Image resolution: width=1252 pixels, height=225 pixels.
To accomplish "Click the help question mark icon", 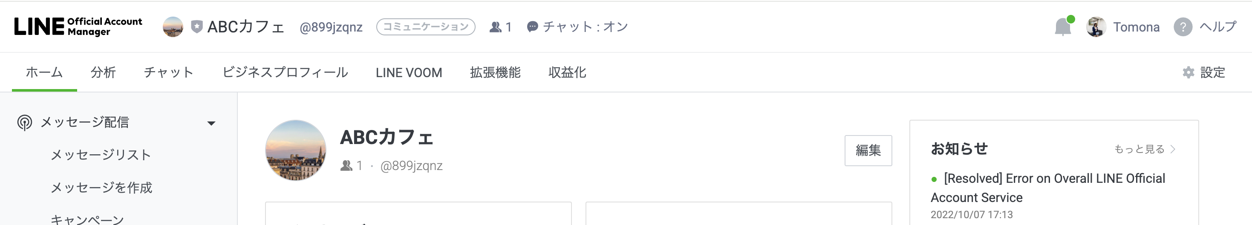I will [x=1183, y=27].
